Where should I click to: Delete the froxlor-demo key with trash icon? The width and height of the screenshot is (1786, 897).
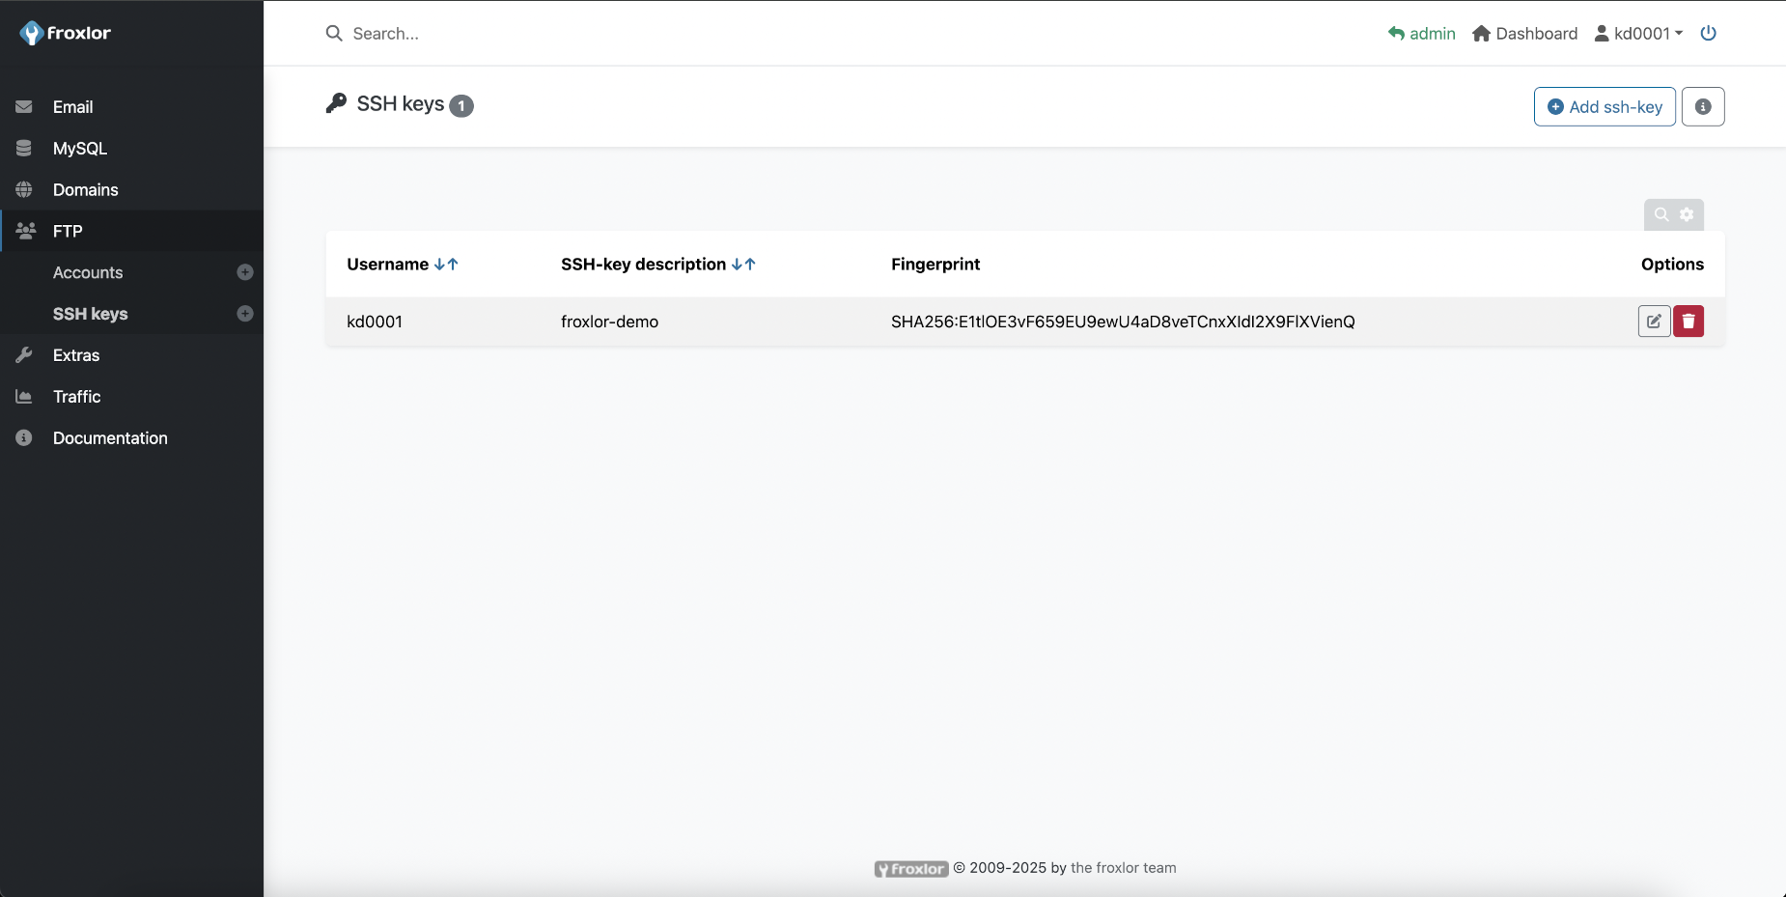click(1689, 321)
